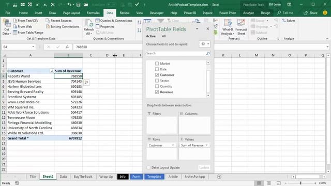Add a new sheet with plus icon

tap(219, 177)
